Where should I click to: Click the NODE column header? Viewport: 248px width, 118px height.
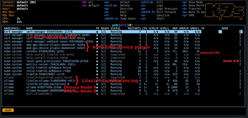tap(225, 28)
